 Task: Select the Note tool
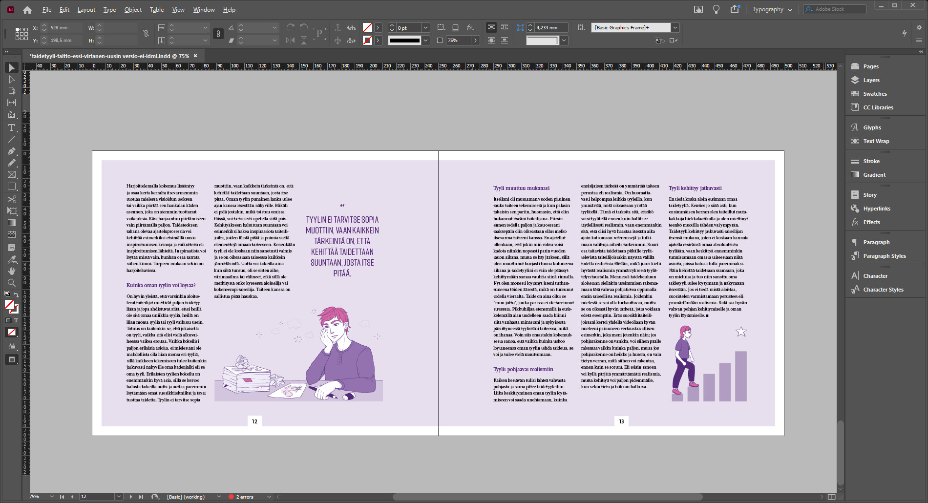(x=12, y=248)
